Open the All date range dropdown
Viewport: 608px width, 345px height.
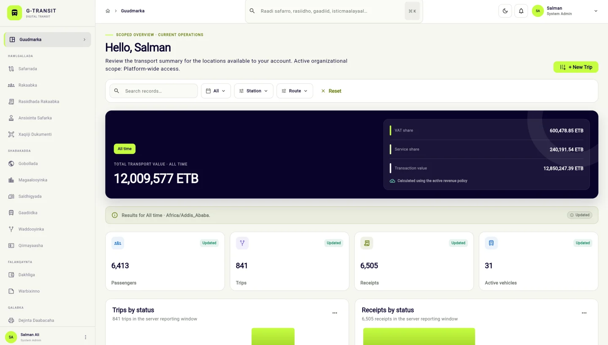click(x=216, y=91)
